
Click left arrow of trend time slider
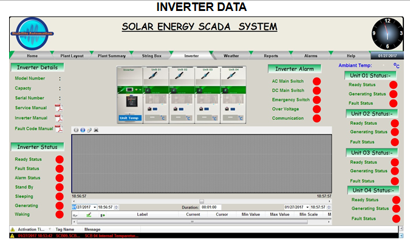click(73, 201)
